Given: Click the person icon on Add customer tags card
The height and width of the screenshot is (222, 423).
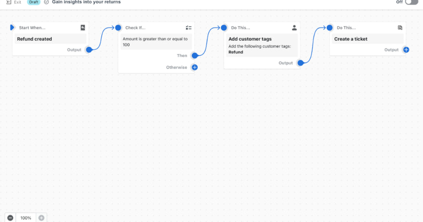Looking at the screenshot, I should [x=294, y=28].
